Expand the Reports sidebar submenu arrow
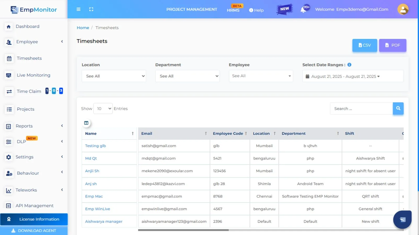 [x=62, y=126]
